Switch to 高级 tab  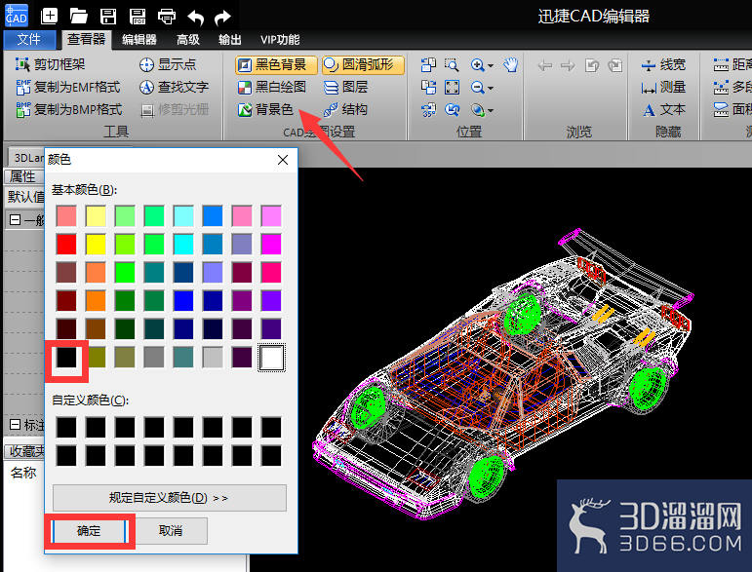tap(188, 39)
